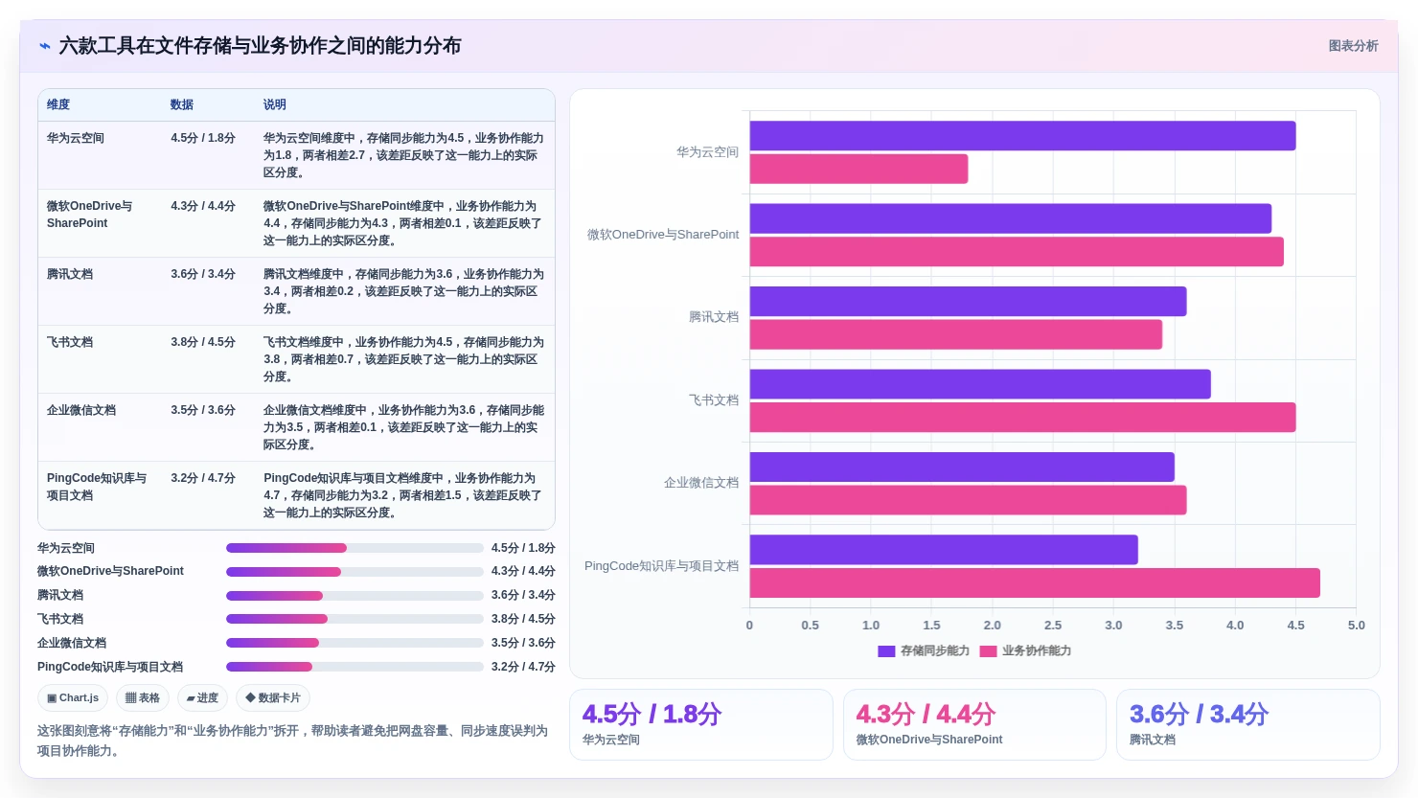The width and height of the screenshot is (1418, 798).
Task: Select the 数据卡片 tag chip
Action: [273, 698]
